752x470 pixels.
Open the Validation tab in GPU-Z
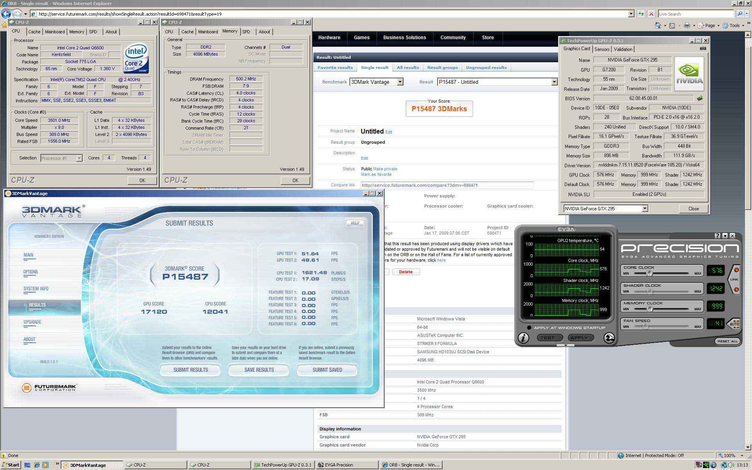click(623, 49)
